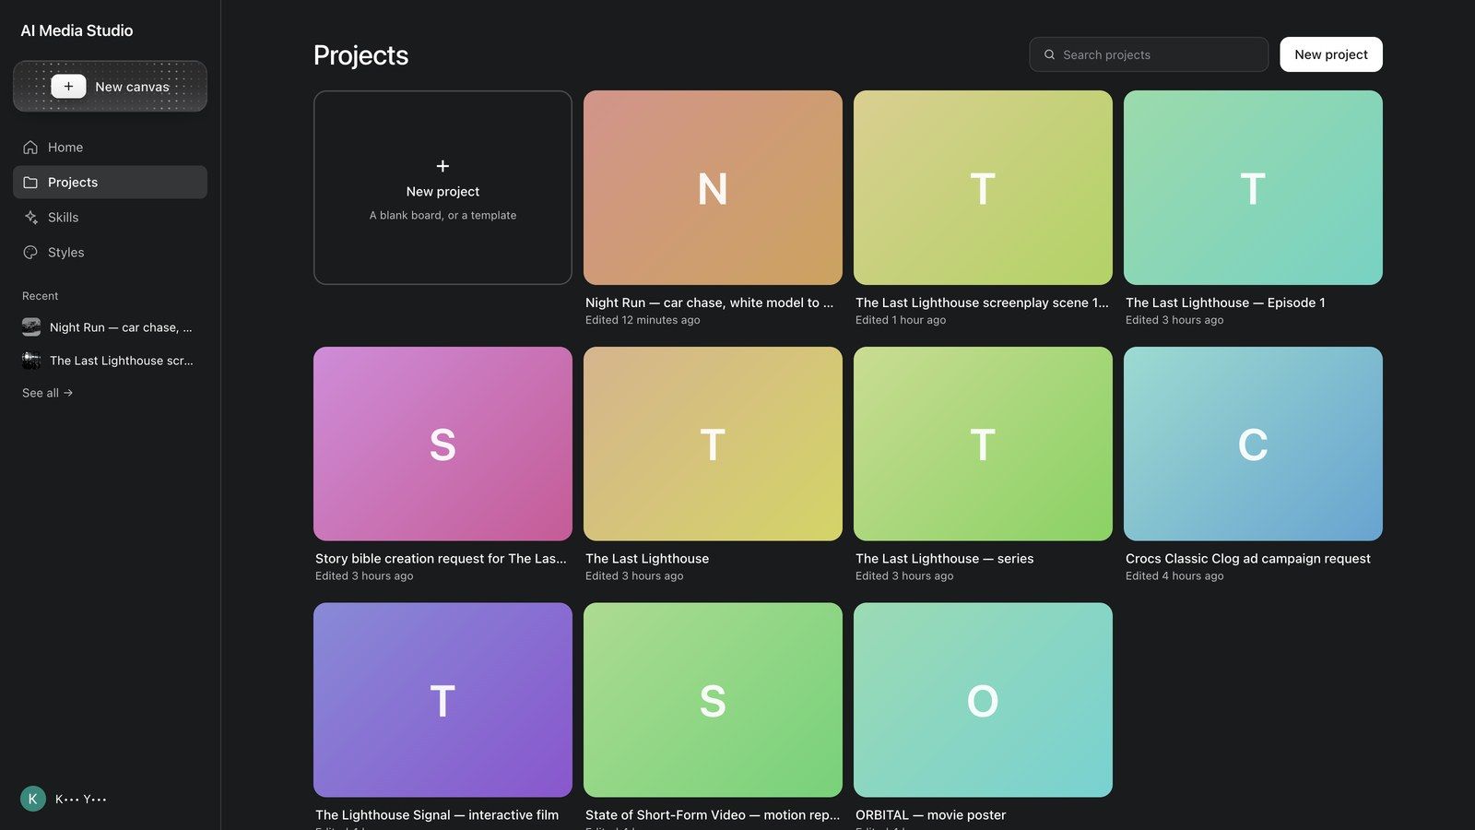
Task: Open The Last Lighthouse — series thumbnail
Action: [983, 444]
